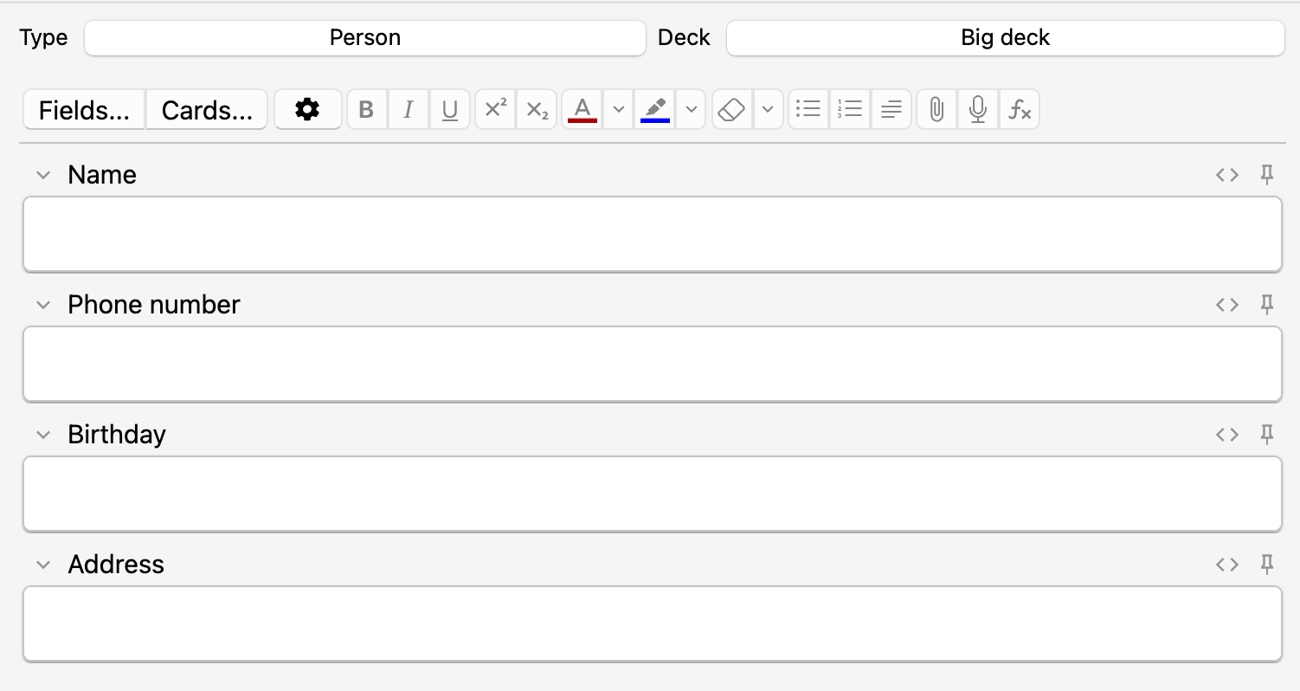Open the highlight color dropdown arrow
The width and height of the screenshot is (1300, 691).
pos(691,110)
